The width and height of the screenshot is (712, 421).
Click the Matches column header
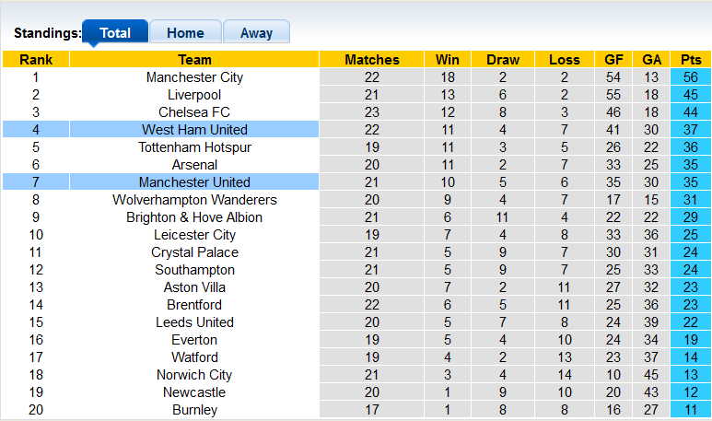click(372, 60)
